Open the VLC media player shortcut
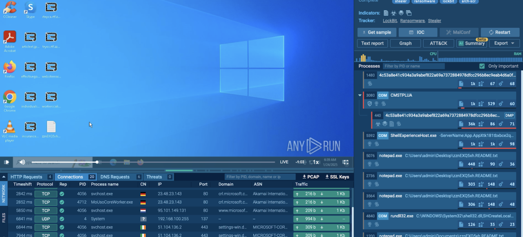The height and width of the screenshot is (237, 523). click(10, 131)
